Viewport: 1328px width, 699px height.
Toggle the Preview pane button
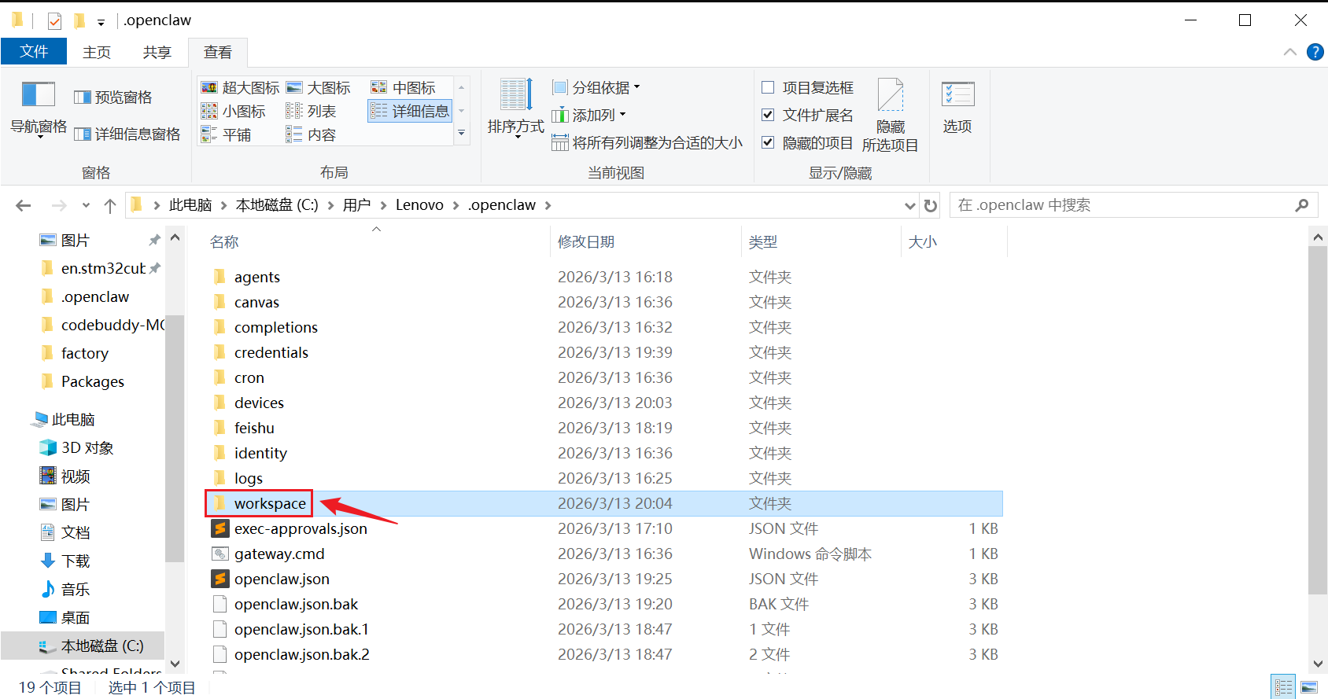113,97
